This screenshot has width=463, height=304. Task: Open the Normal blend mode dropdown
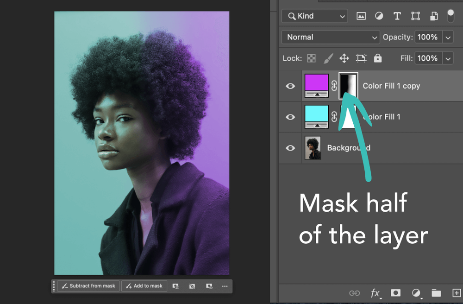click(331, 37)
